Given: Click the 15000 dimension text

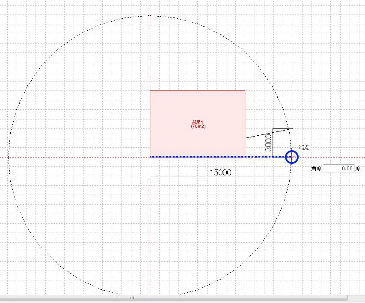Looking at the screenshot, I should coord(220,173).
